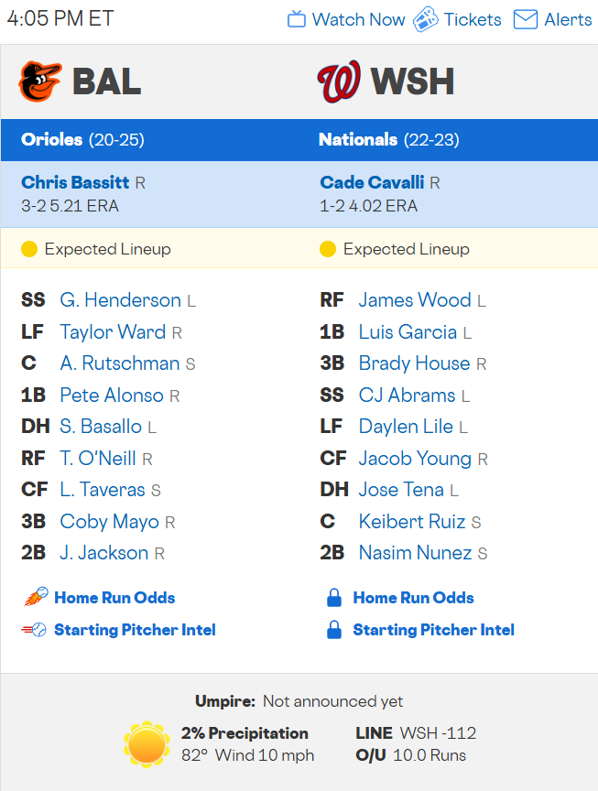Image resolution: width=598 pixels, height=791 pixels.
Task: Click the lock icon beside Nationals Starting Pitcher Intel
Action: click(334, 630)
